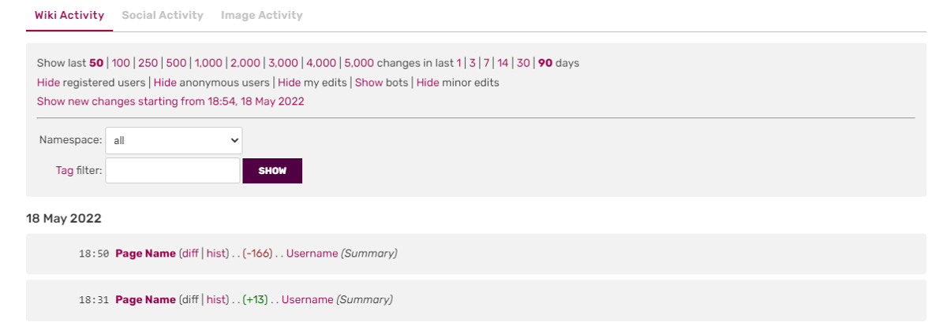Open Username of the 18:50 edit

[312, 254]
